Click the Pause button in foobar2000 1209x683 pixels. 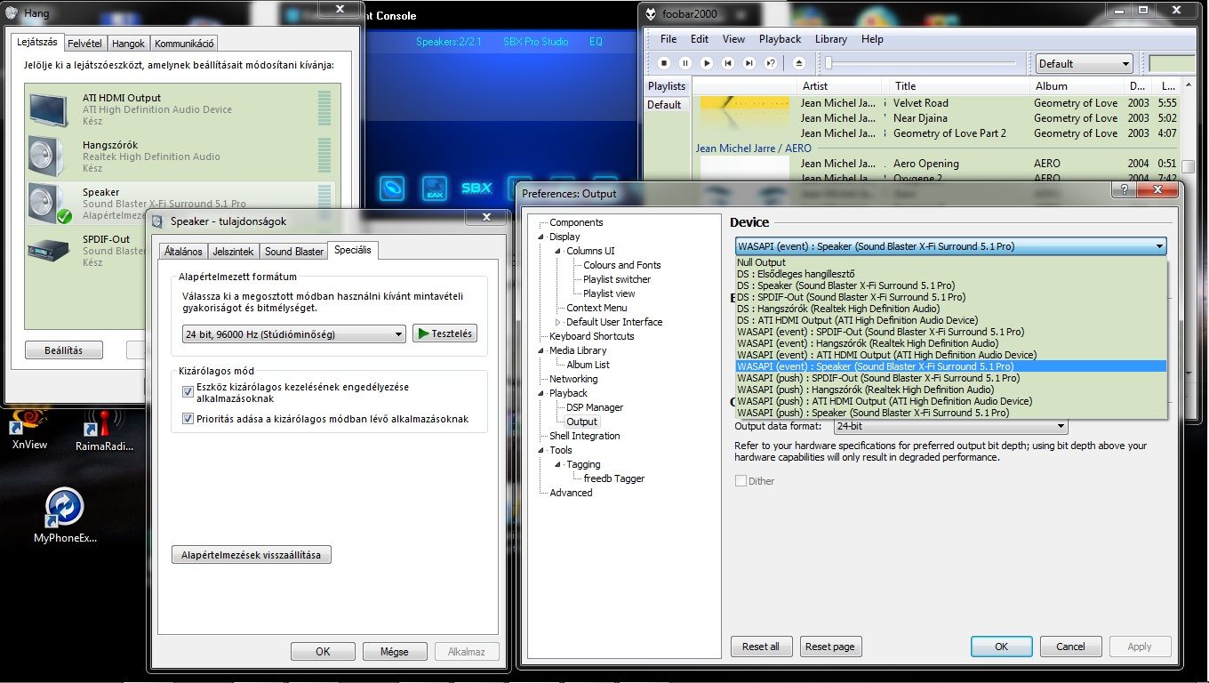point(685,63)
